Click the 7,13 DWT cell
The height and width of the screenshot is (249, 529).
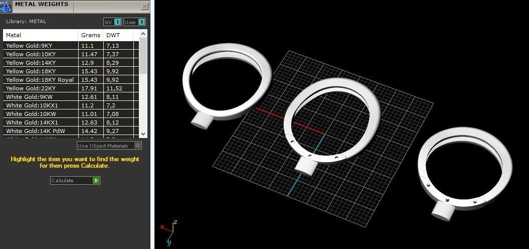point(118,46)
